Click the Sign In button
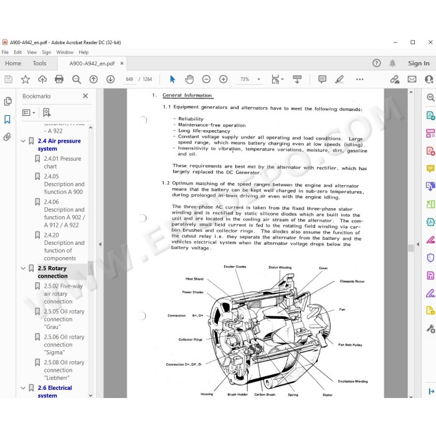This screenshot has width=436, height=436. pos(419,63)
